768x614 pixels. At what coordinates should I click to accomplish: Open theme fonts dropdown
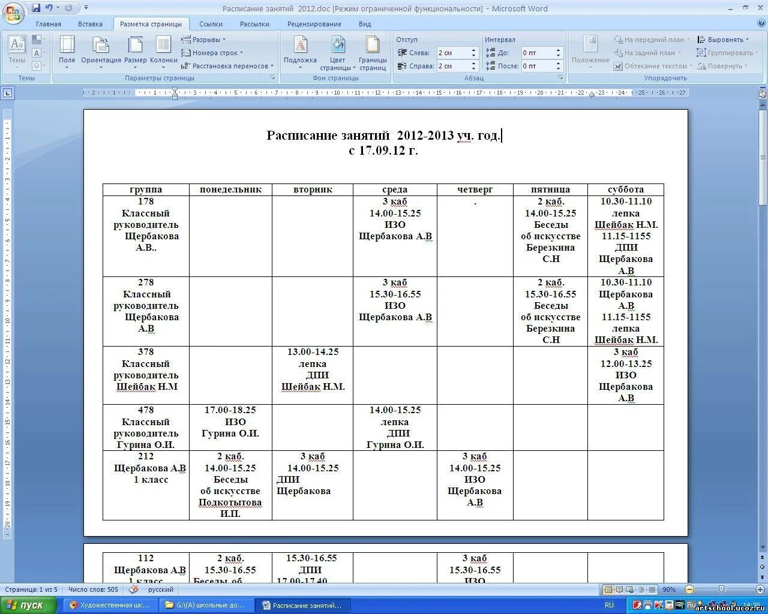coord(38,53)
